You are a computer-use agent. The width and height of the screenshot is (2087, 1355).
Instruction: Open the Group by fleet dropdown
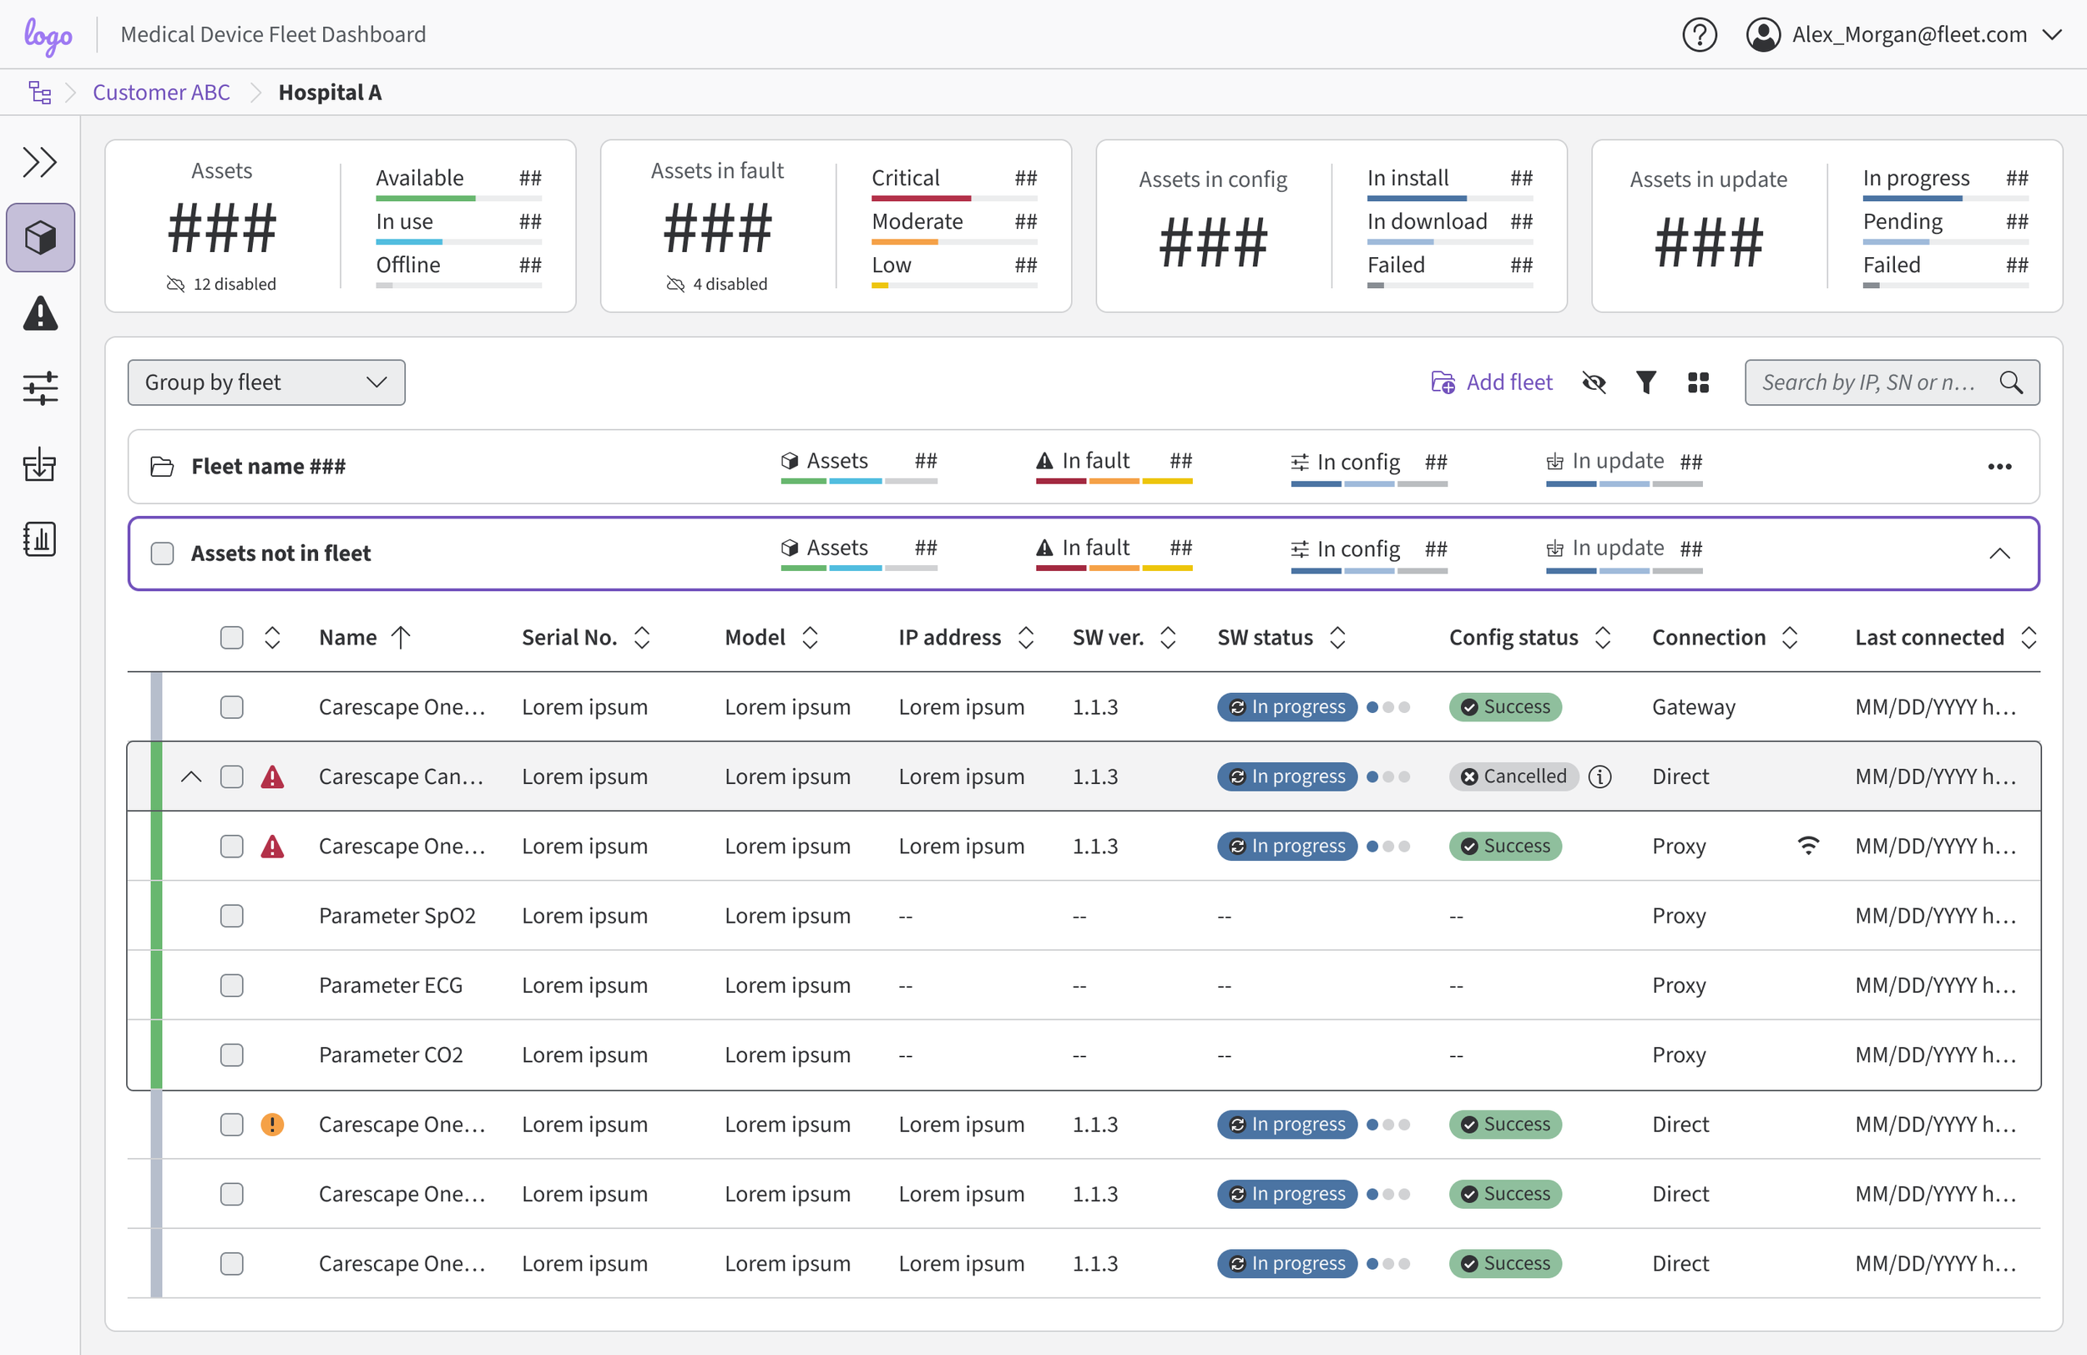pos(265,382)
